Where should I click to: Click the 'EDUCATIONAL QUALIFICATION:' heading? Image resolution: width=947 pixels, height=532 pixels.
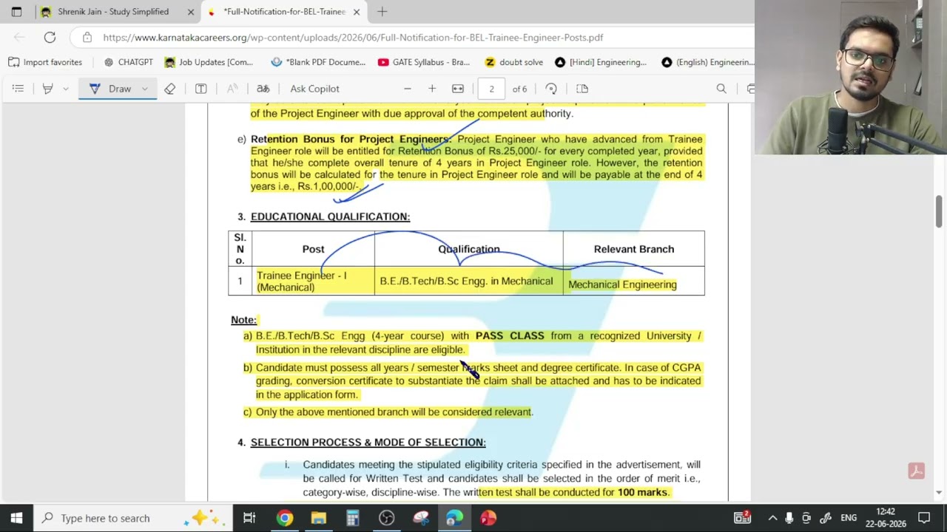(x=330, y=216)
